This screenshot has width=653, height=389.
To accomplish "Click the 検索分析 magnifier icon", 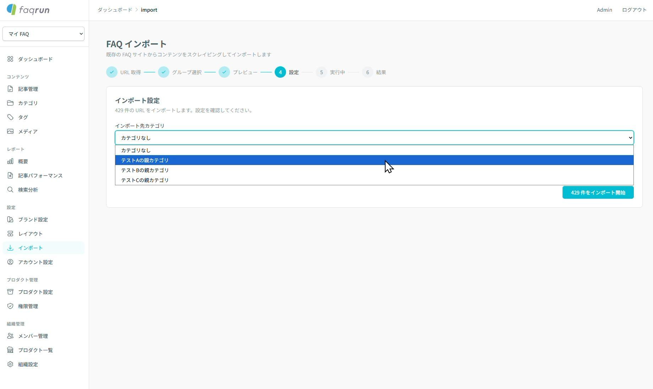I will coord(10,190).
